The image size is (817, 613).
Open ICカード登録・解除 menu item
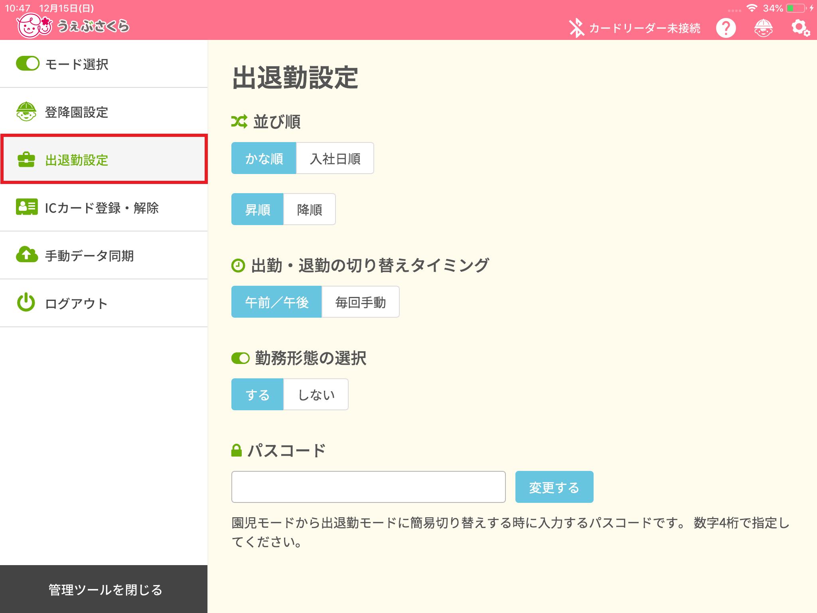point(104,208)
